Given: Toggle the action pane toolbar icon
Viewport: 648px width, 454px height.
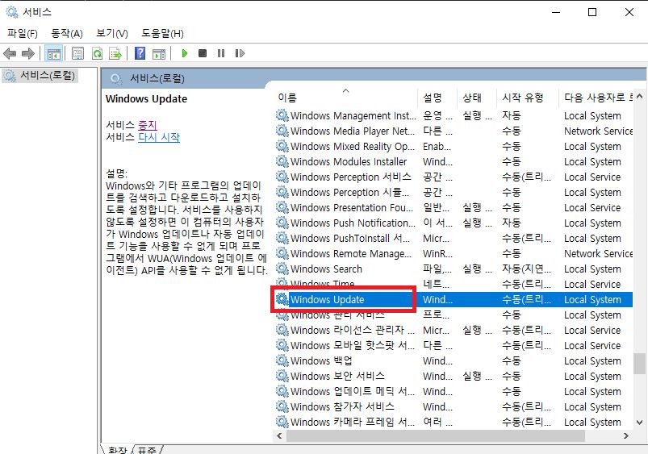Looking at the screenshot, I should [159, 53].
